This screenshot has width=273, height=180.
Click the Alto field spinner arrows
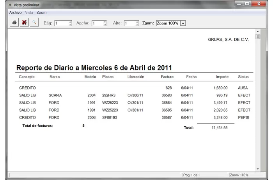tap(137, 23)
